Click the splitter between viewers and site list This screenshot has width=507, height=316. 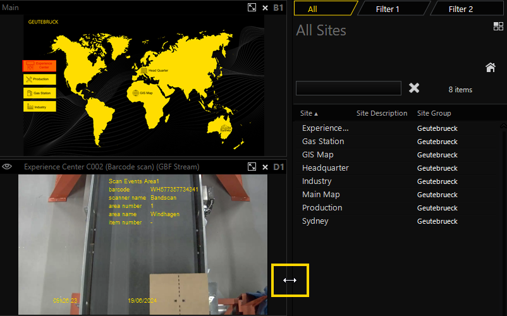(290, 280)
